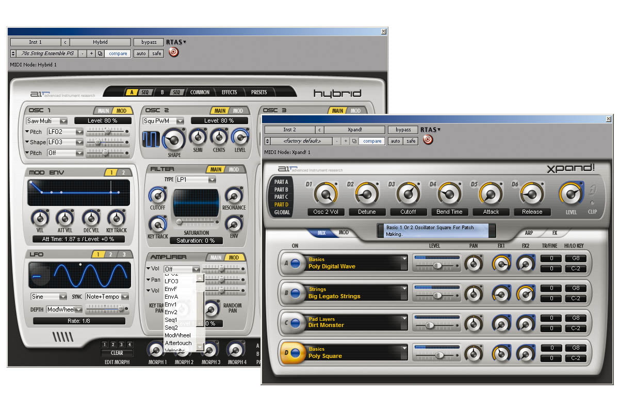
Task: Click the square PWM waveform icon in OSC 2
Action: click(x=152, y=140)
